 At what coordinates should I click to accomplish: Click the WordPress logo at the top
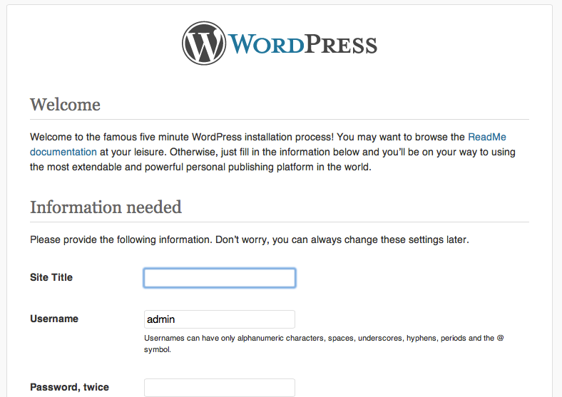pyautogui.click(x=279, y=43)
